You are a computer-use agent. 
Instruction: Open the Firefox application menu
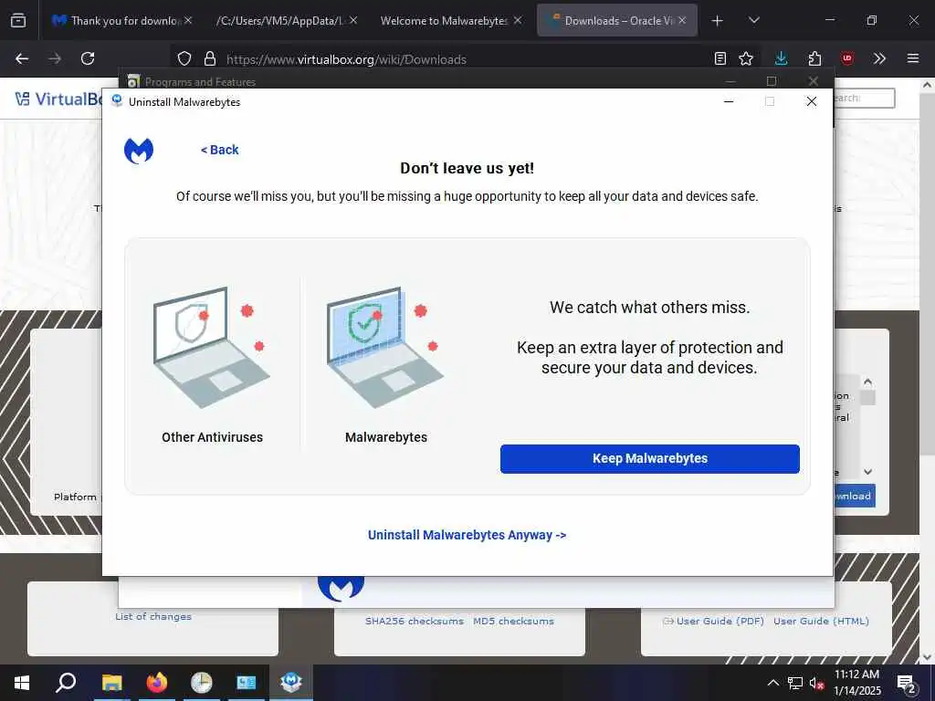pos(913,58)
